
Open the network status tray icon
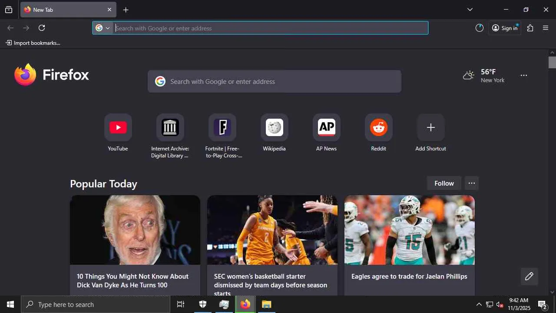(x=489, y=304)
